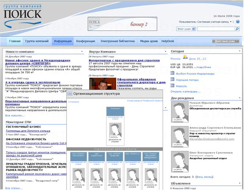Open the HelpDesk tab

[x=168, y=41]
